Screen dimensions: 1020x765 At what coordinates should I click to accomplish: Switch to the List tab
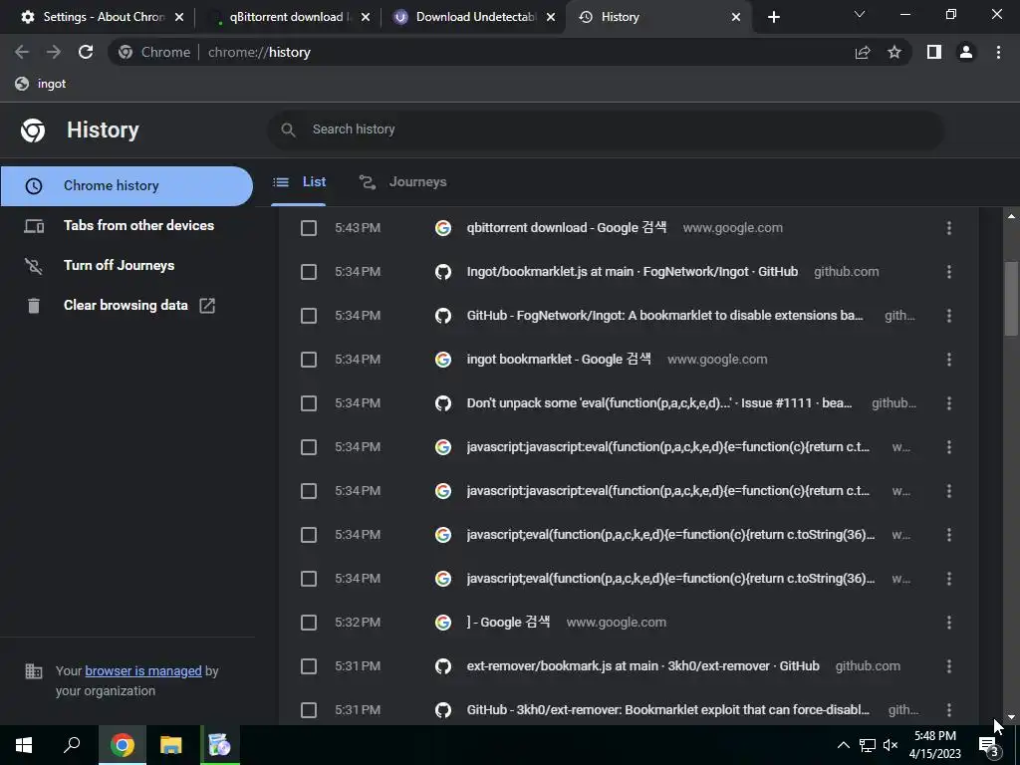(299, 182)
